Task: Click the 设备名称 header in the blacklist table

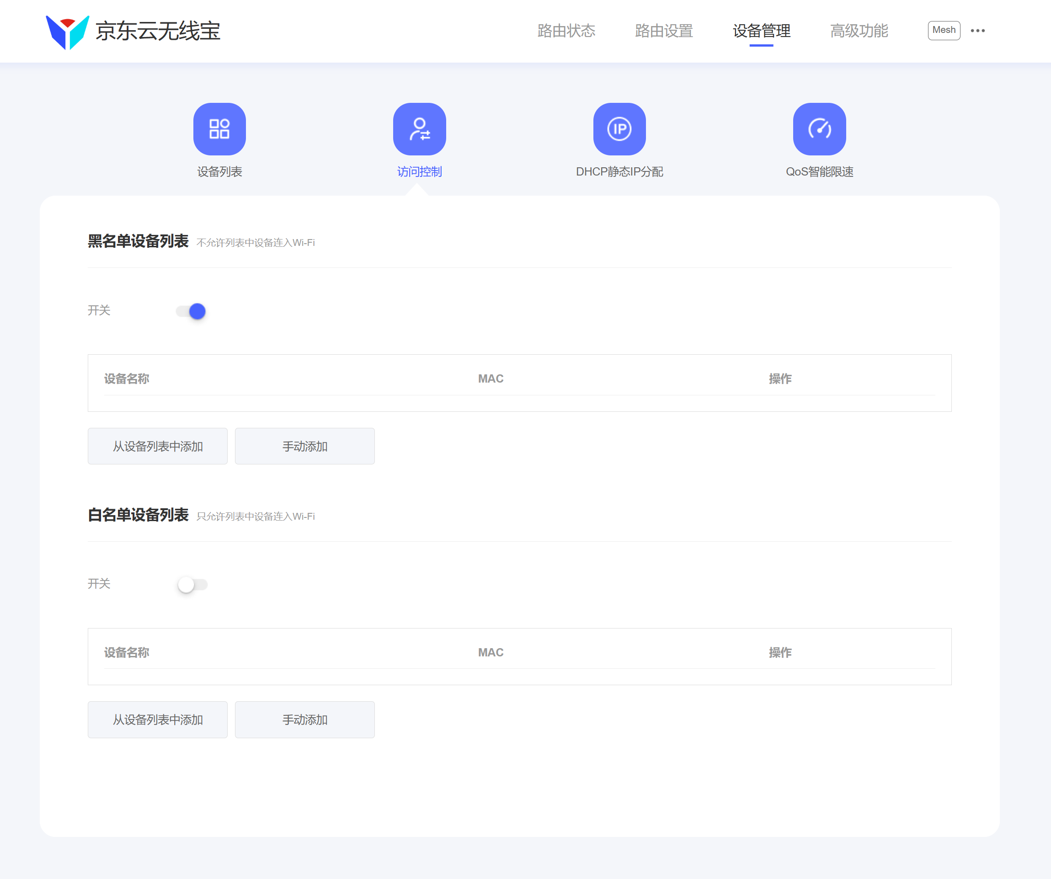Action: tap(127, 379)
